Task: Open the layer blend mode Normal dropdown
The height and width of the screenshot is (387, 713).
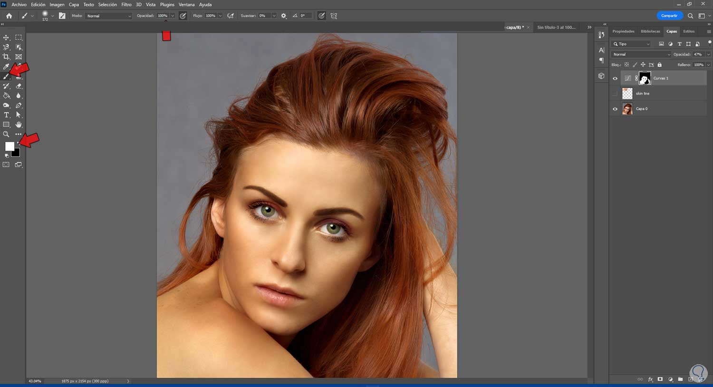Action: point(640,55)
